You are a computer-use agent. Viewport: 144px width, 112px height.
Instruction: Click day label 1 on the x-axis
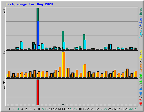[9, 109]
